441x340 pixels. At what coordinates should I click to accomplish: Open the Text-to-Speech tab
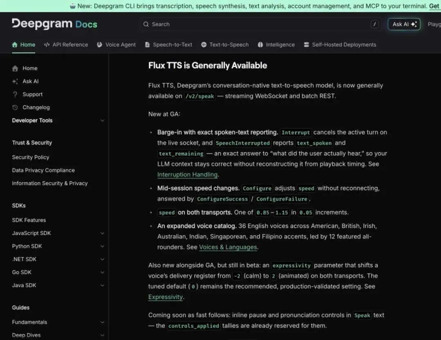point(225,44)
